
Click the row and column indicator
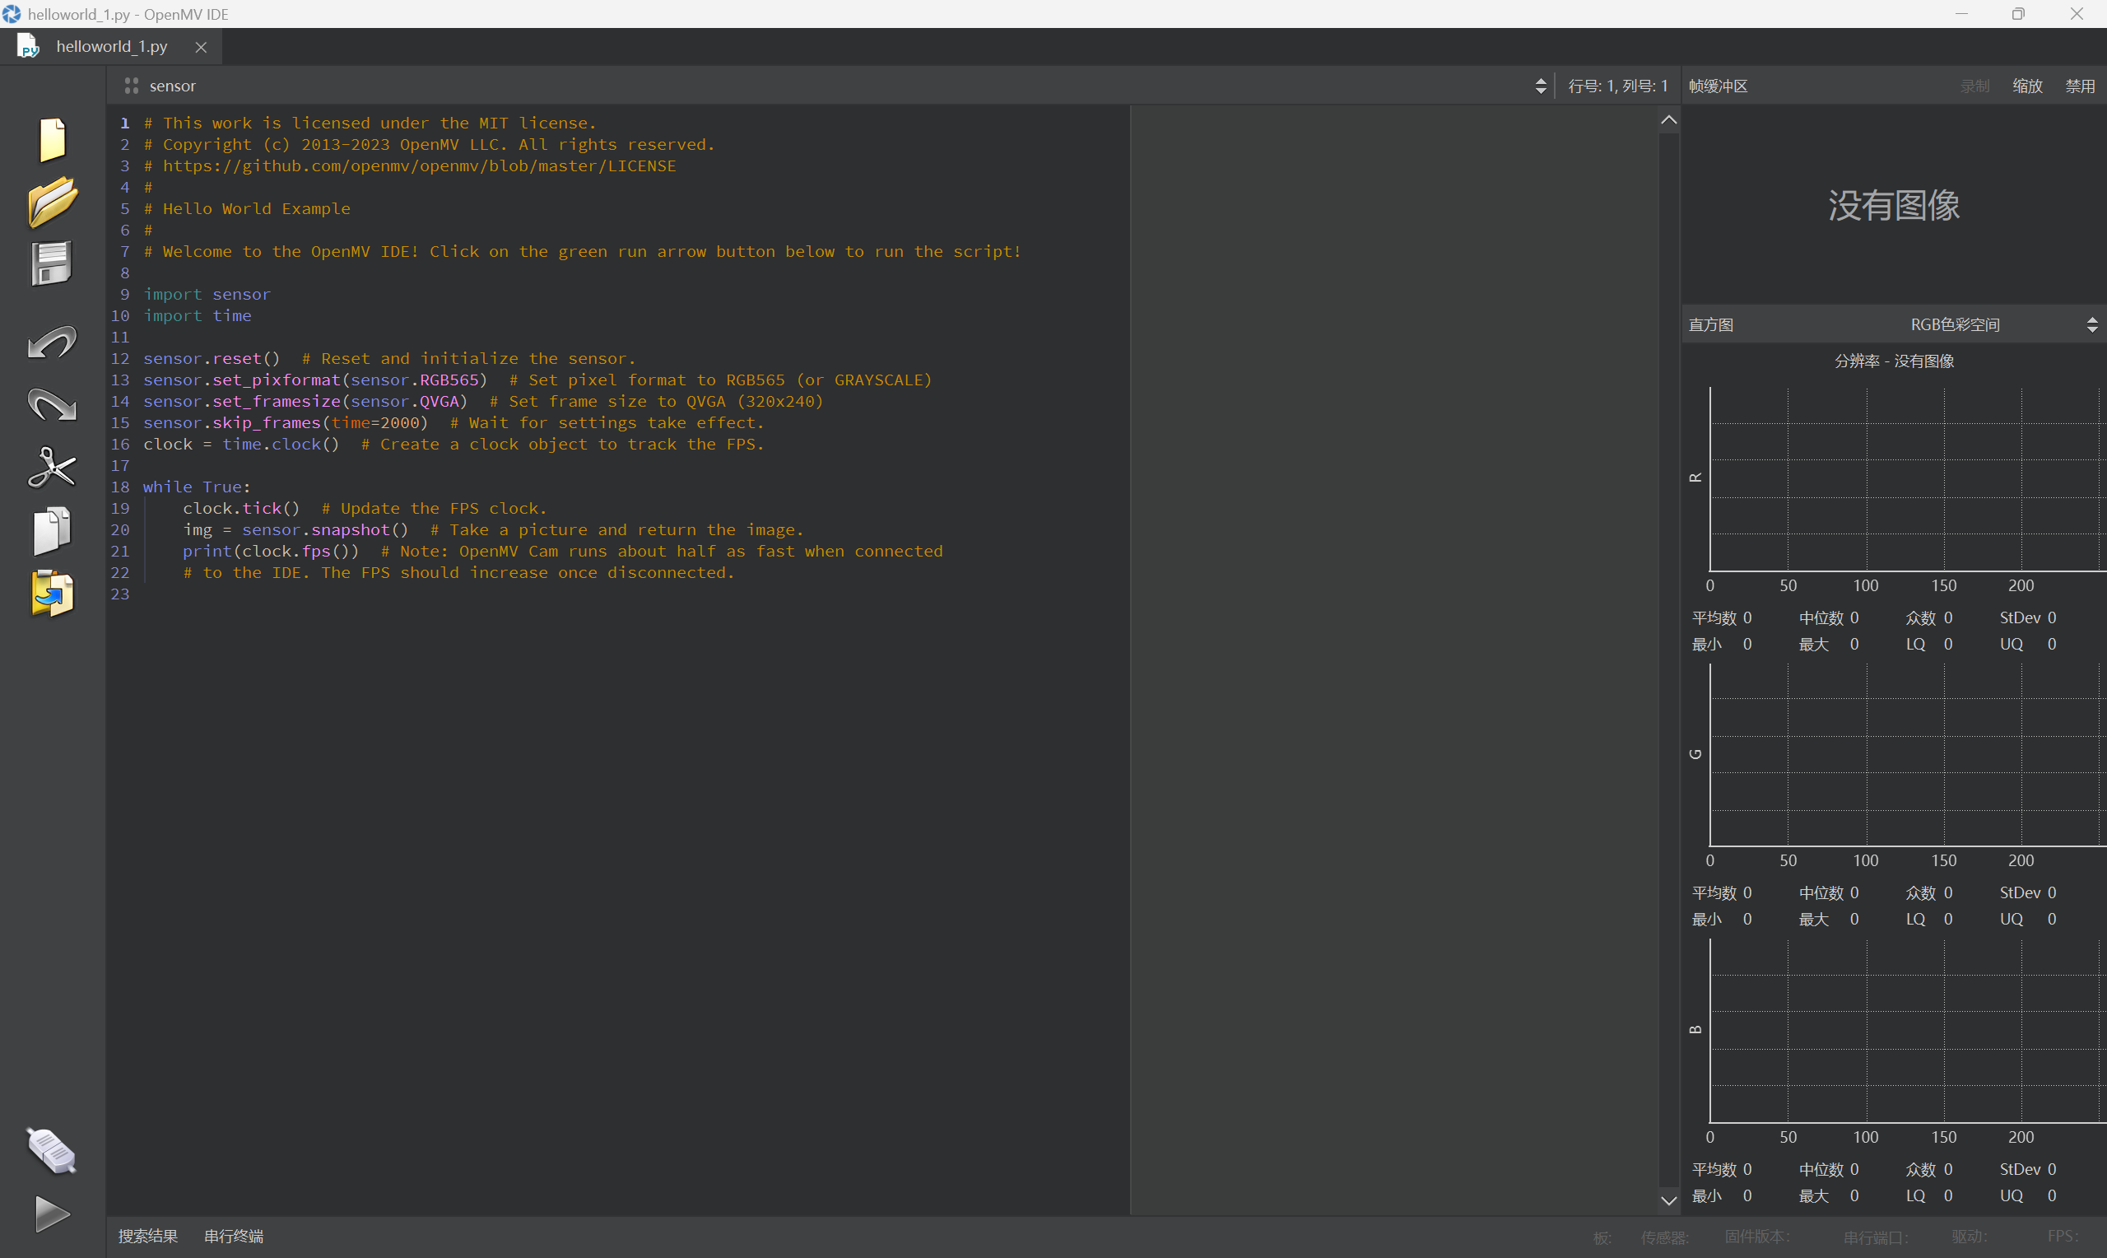click(1617, 86)
